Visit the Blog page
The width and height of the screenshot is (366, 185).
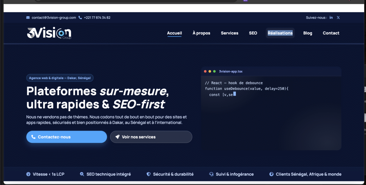click(x=308, y=33)
